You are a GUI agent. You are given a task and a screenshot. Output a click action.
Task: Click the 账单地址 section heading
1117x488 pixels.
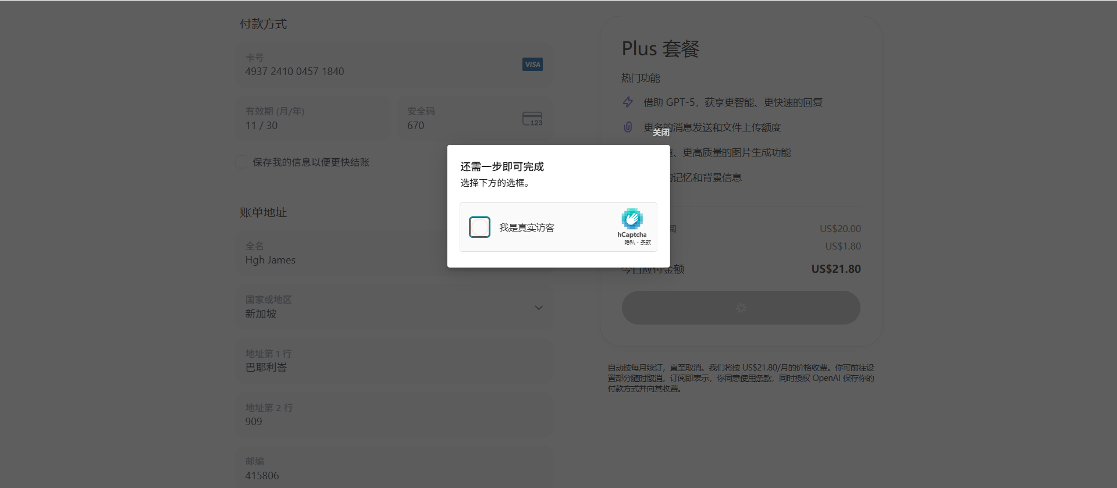(x=264, y=212)
